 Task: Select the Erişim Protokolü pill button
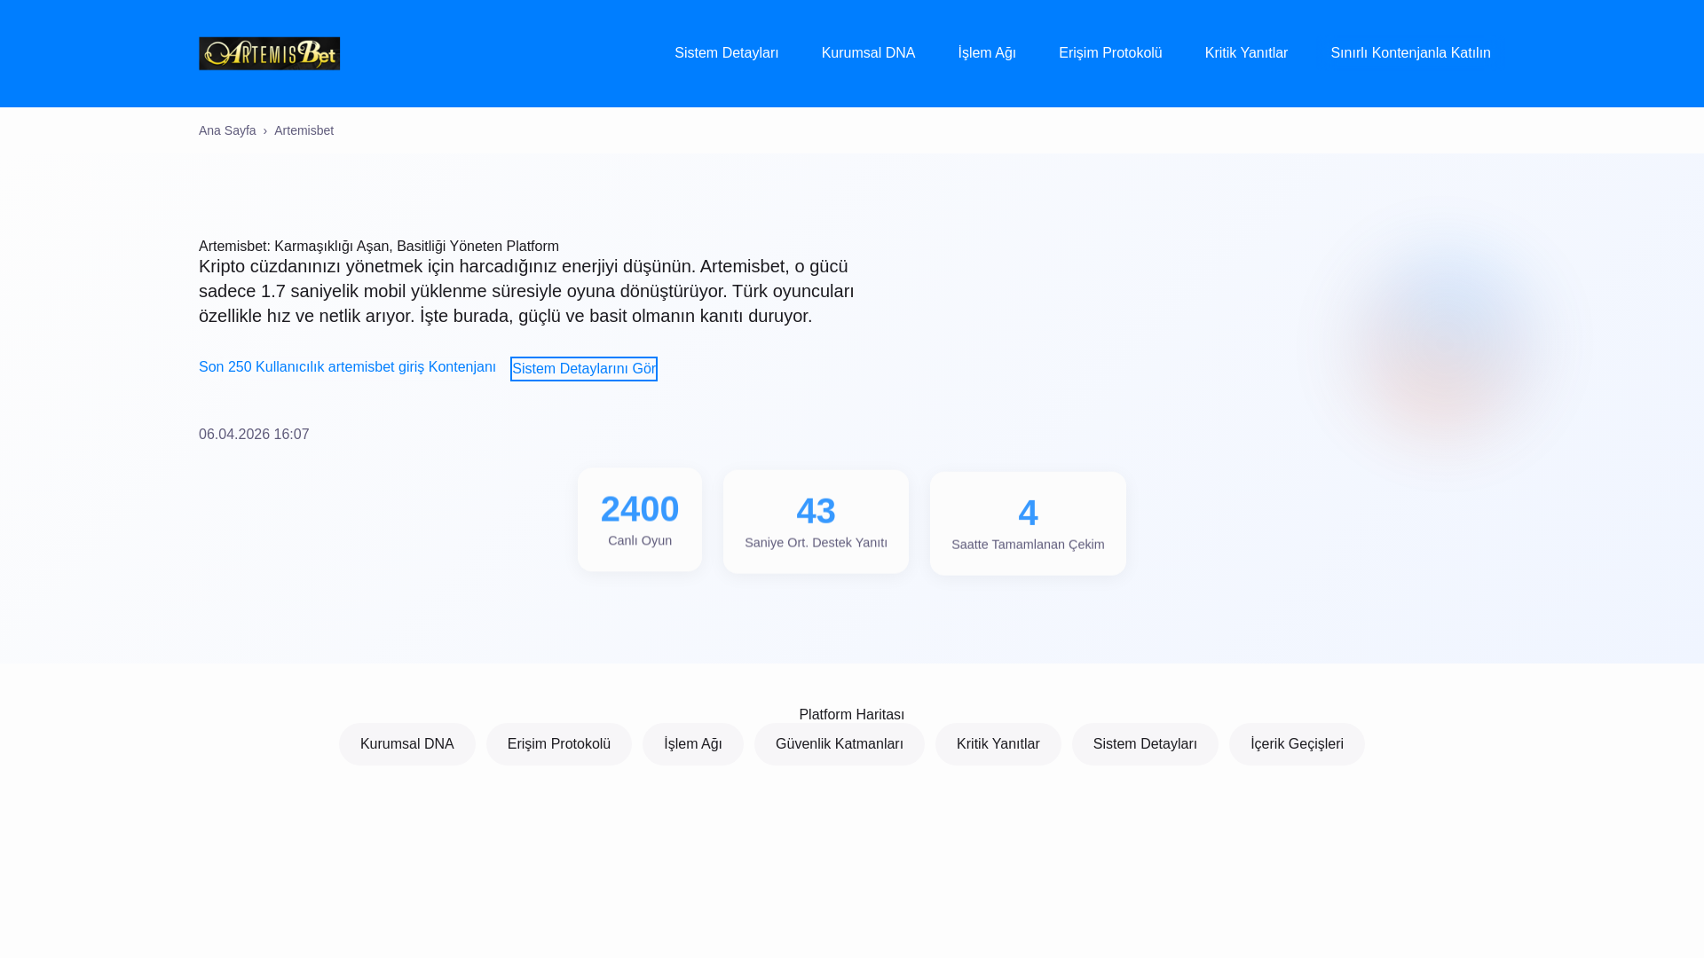coord(559,744)
